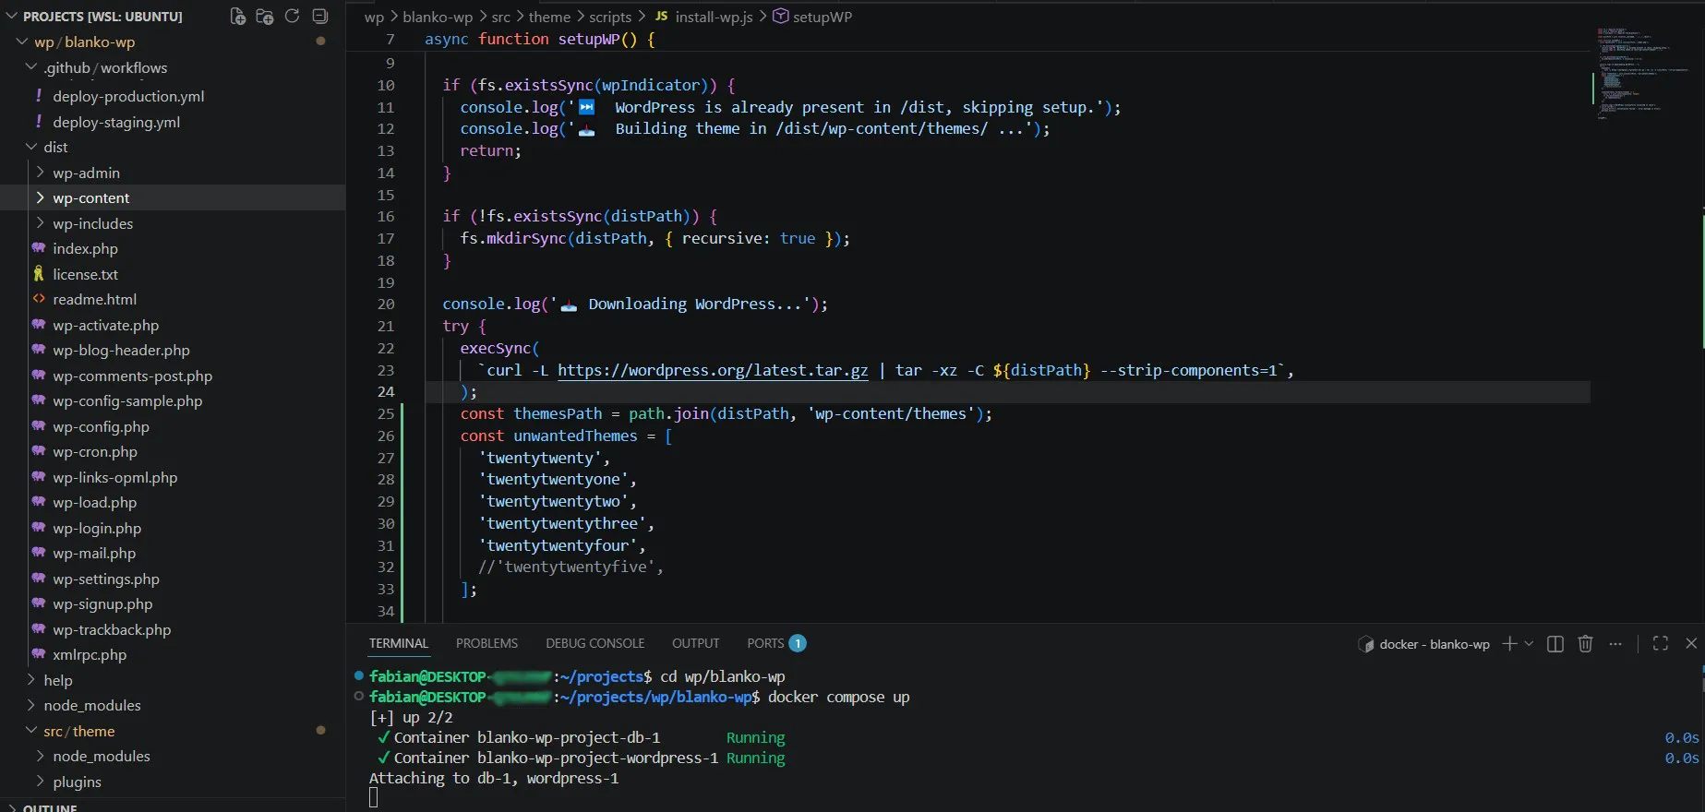Open wp-blog-header.php file
The image size is (1705, 812).
coord(121,350)
